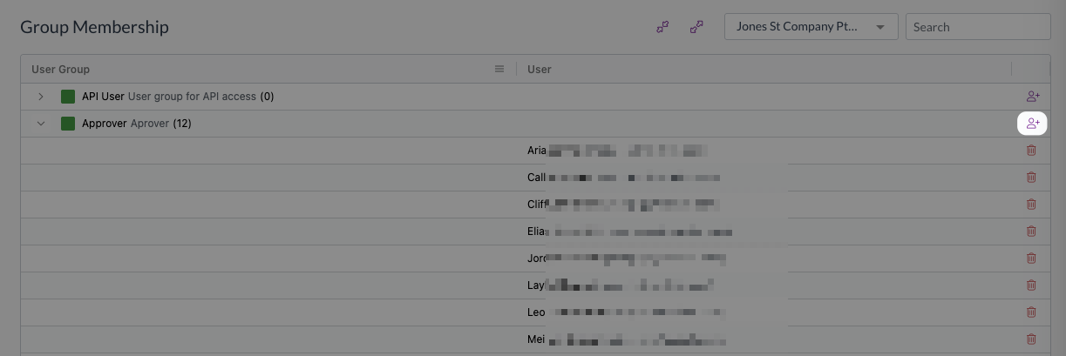Add user to API User group

1032,97
